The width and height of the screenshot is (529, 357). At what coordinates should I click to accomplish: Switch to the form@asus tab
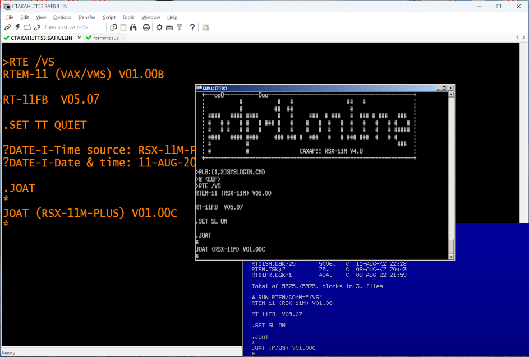(105, 38)
